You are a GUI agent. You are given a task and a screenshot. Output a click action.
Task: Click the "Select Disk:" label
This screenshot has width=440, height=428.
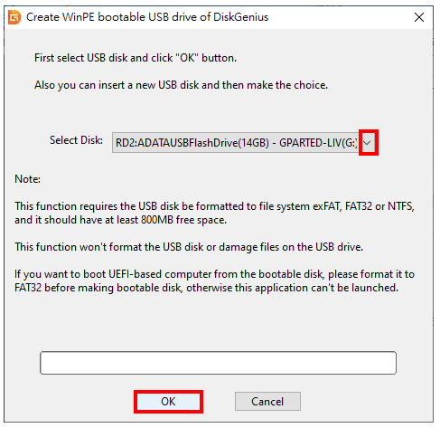(x=76, y=140)
